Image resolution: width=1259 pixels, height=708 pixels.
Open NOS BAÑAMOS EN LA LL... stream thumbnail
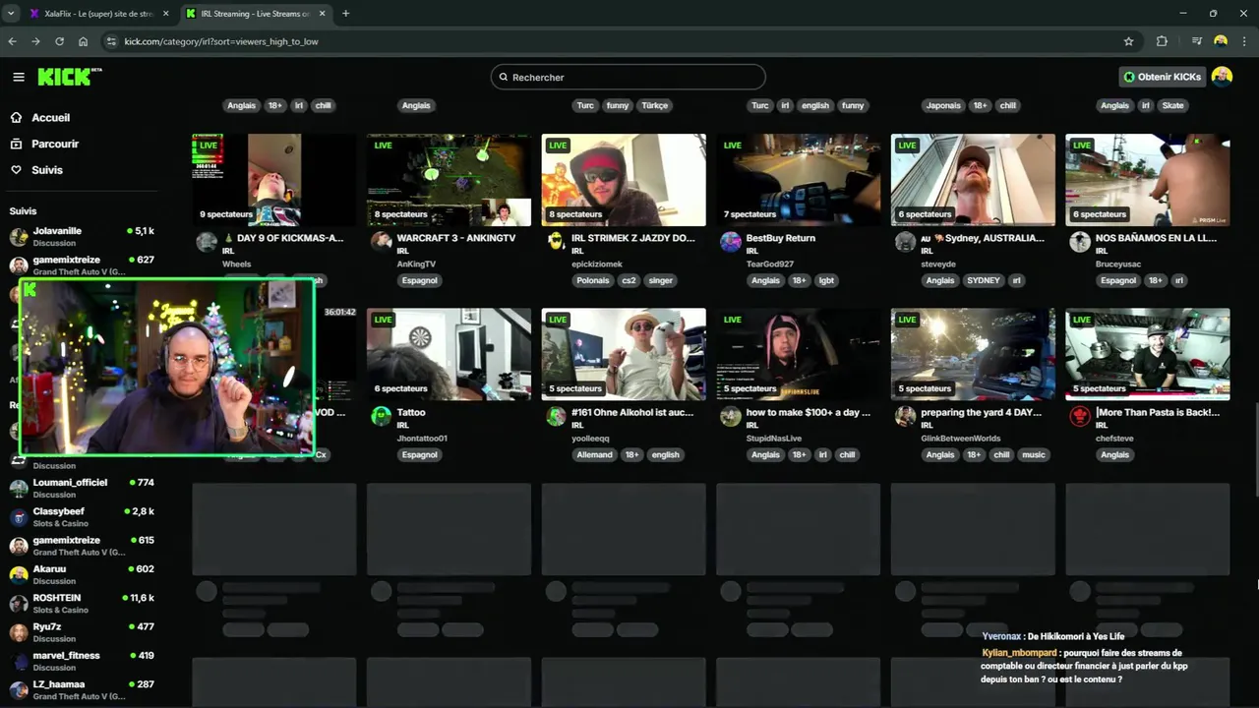(1147, 180)
